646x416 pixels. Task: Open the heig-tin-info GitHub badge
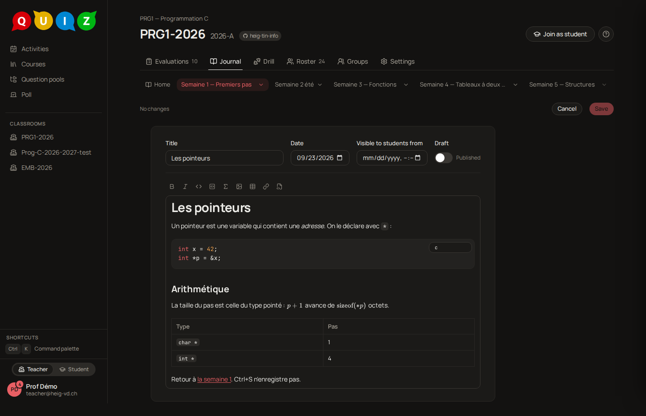pyautogui.click(x=260, y=36)
